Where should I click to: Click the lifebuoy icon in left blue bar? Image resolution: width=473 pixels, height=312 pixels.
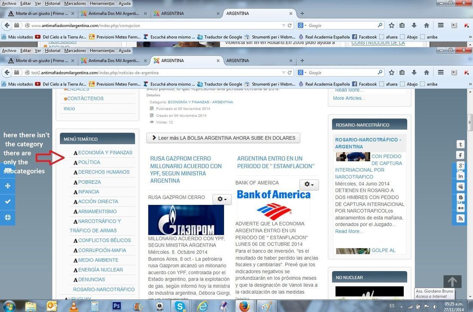tap(8, 217)
